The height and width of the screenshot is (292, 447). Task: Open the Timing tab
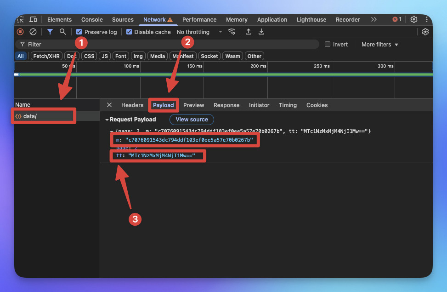288,105
